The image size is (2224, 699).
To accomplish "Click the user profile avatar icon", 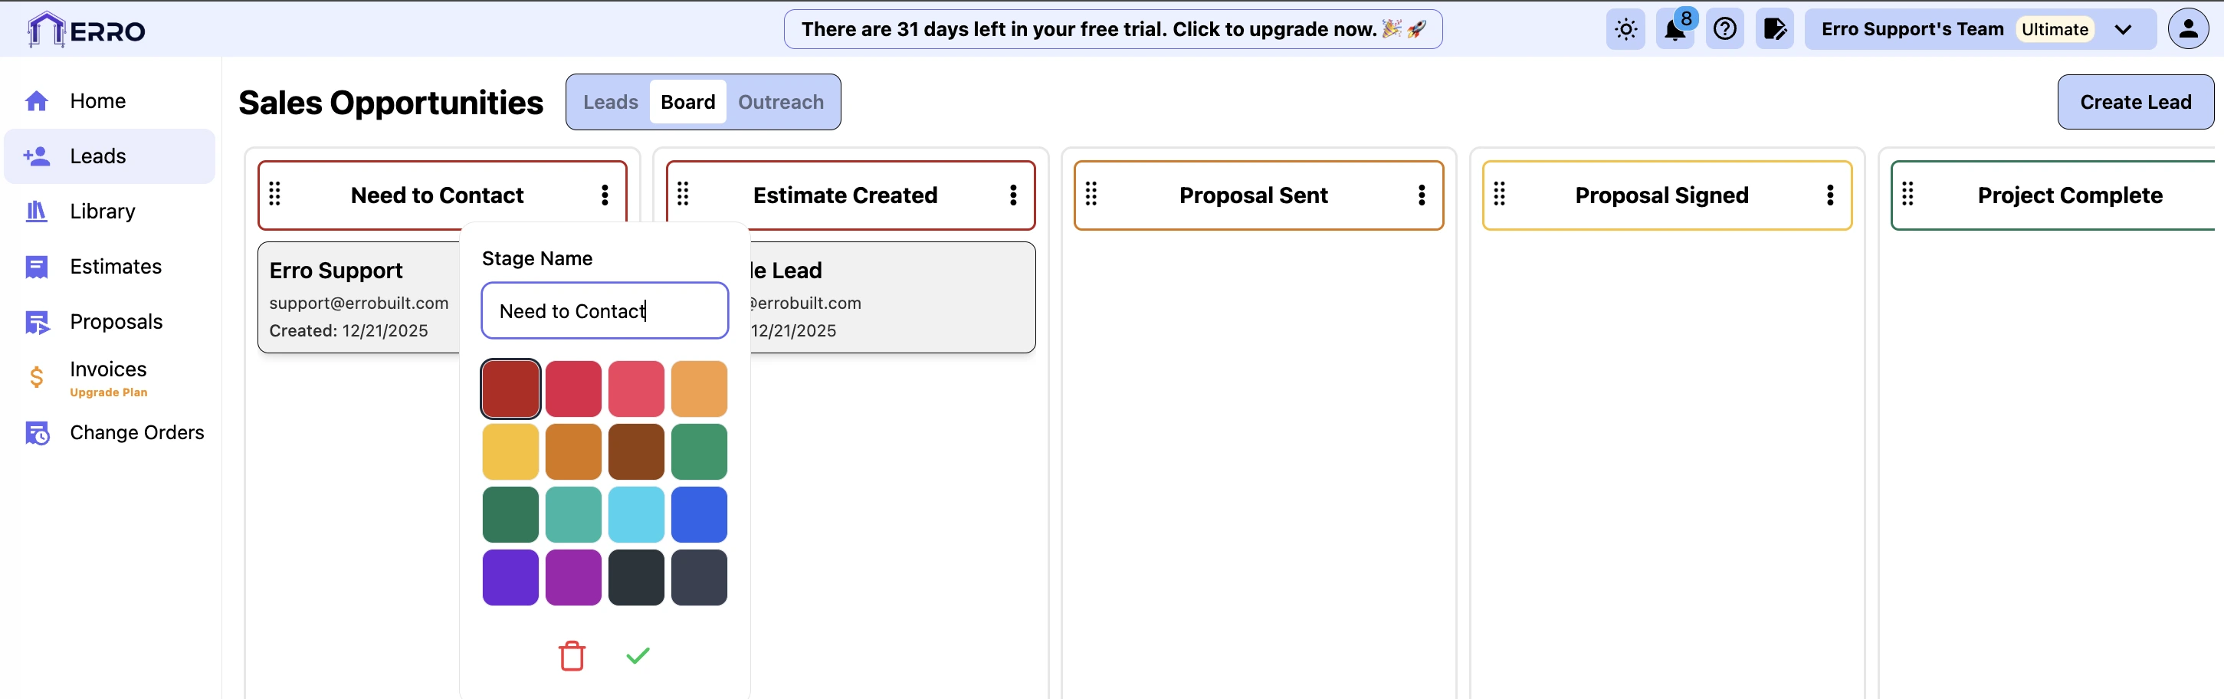I will tap(2187, 30).
